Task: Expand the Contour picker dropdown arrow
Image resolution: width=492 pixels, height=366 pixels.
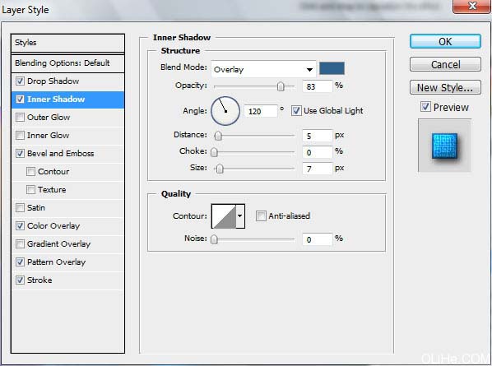Action: tap(240, 216)
